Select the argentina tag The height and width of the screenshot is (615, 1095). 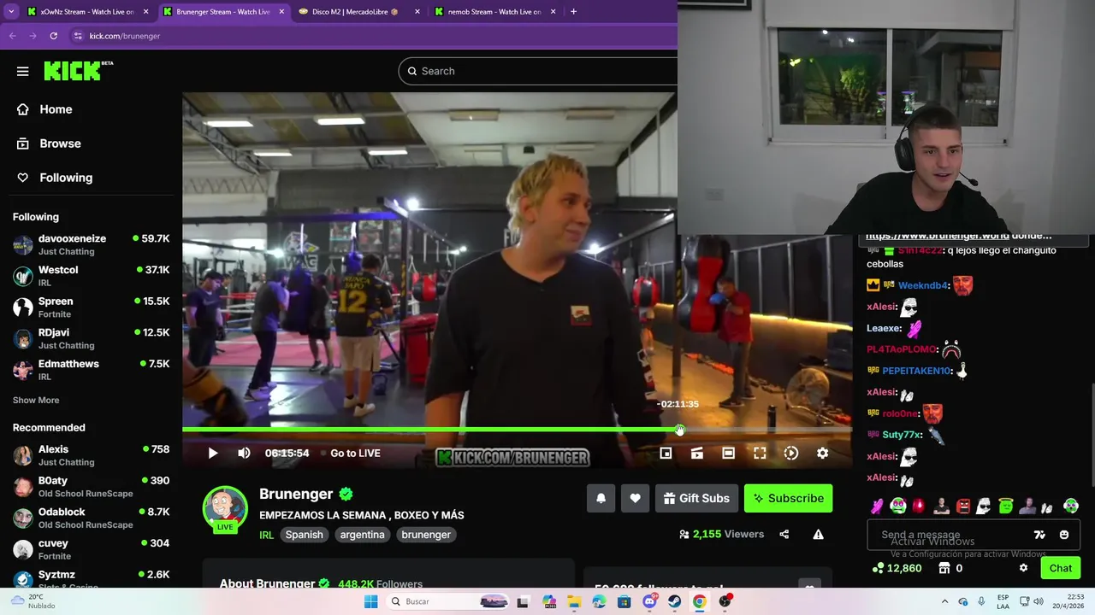(x=362, y=535)
